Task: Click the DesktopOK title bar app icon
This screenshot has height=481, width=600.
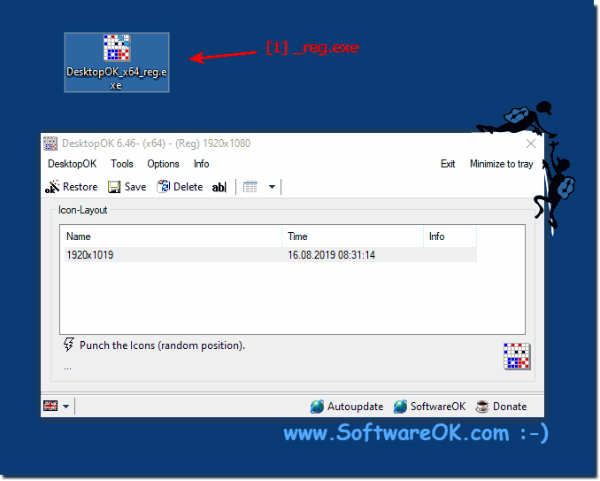Action: (x=50, y=144)
